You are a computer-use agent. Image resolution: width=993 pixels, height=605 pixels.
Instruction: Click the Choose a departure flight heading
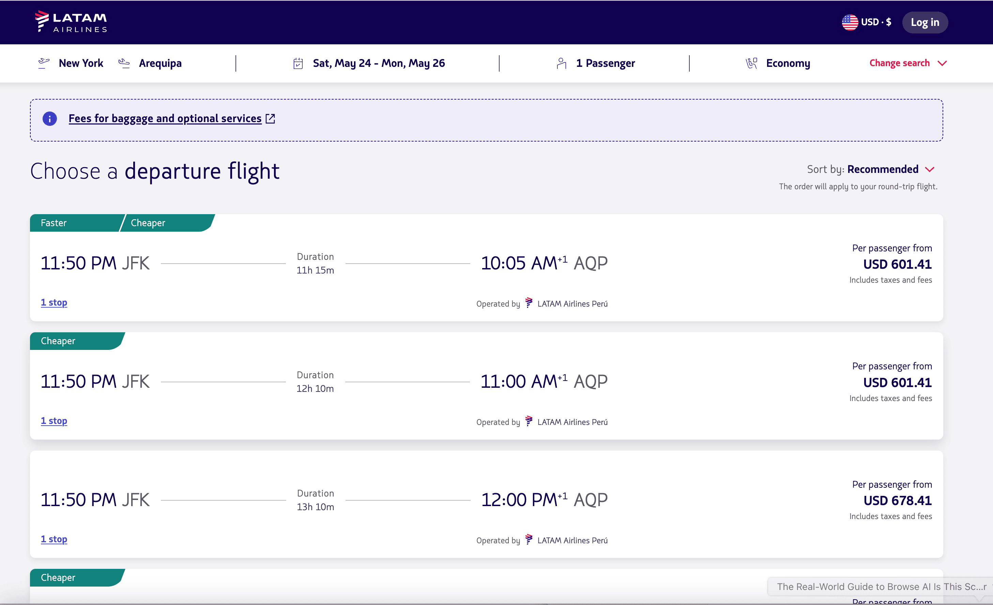(x=155, y=171)
